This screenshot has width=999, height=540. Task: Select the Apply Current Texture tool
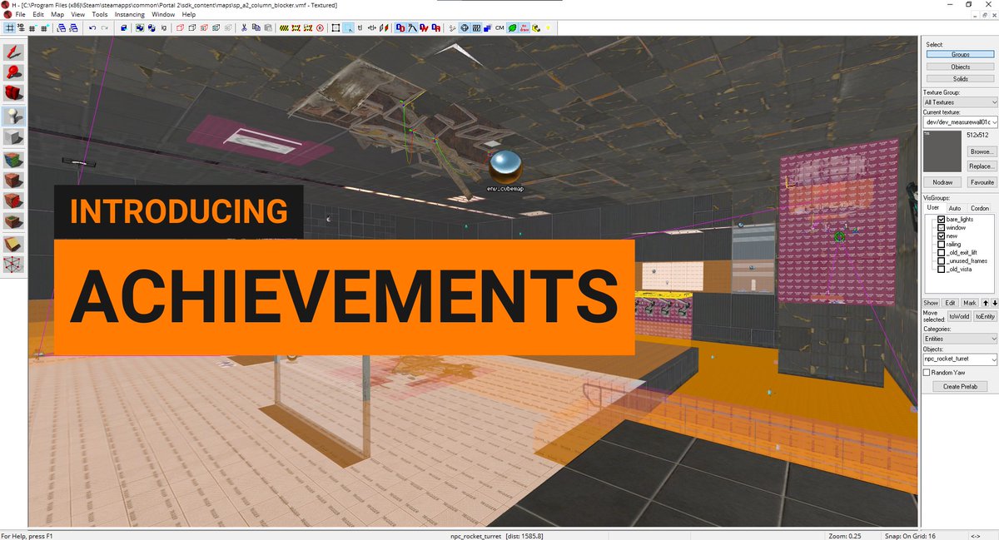[12, 179]
